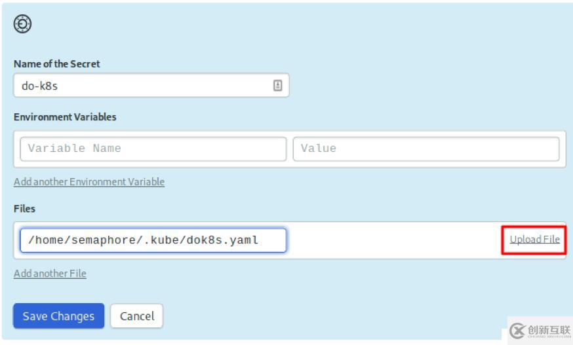This screenshot has height=345, width=573.
Task: Click blank space left of Upload File
Action: click(x=395, y=240)
